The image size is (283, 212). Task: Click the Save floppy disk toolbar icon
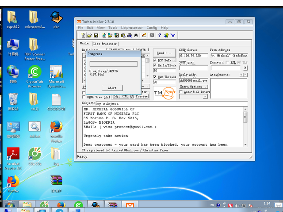point(96,35)
